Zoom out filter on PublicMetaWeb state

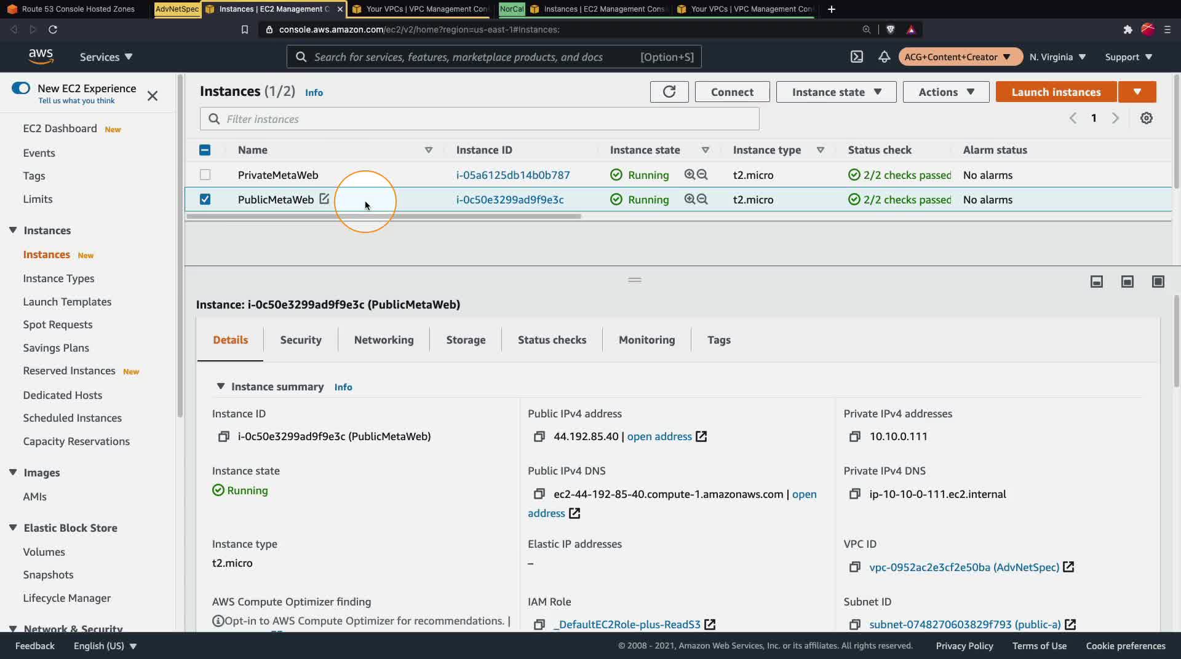[702, 199]
